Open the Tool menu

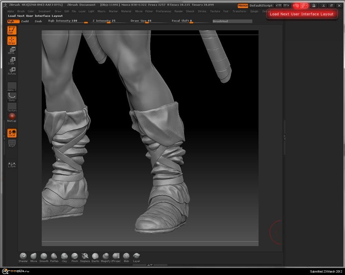pos(226,11)
